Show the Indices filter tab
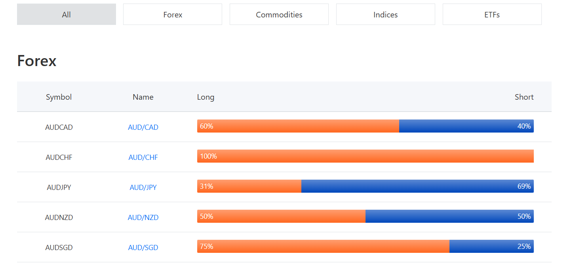This screenshot has width=567, height=273. 386,14
